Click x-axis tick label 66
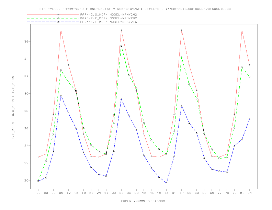Screen dimensions: 272x210 tap(204, 193)
